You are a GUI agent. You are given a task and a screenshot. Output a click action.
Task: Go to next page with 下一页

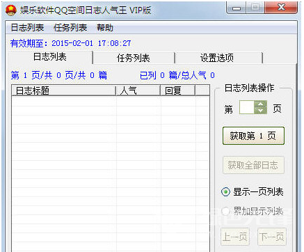[x=272, y=237]
